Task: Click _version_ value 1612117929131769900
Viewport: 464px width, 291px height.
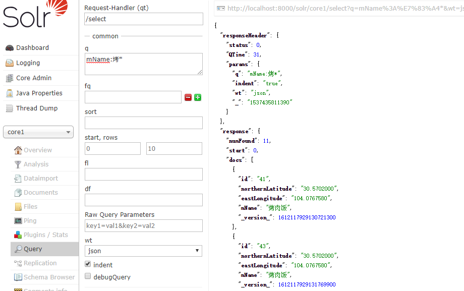Action: pyautogui.click(x=307, y=284)
